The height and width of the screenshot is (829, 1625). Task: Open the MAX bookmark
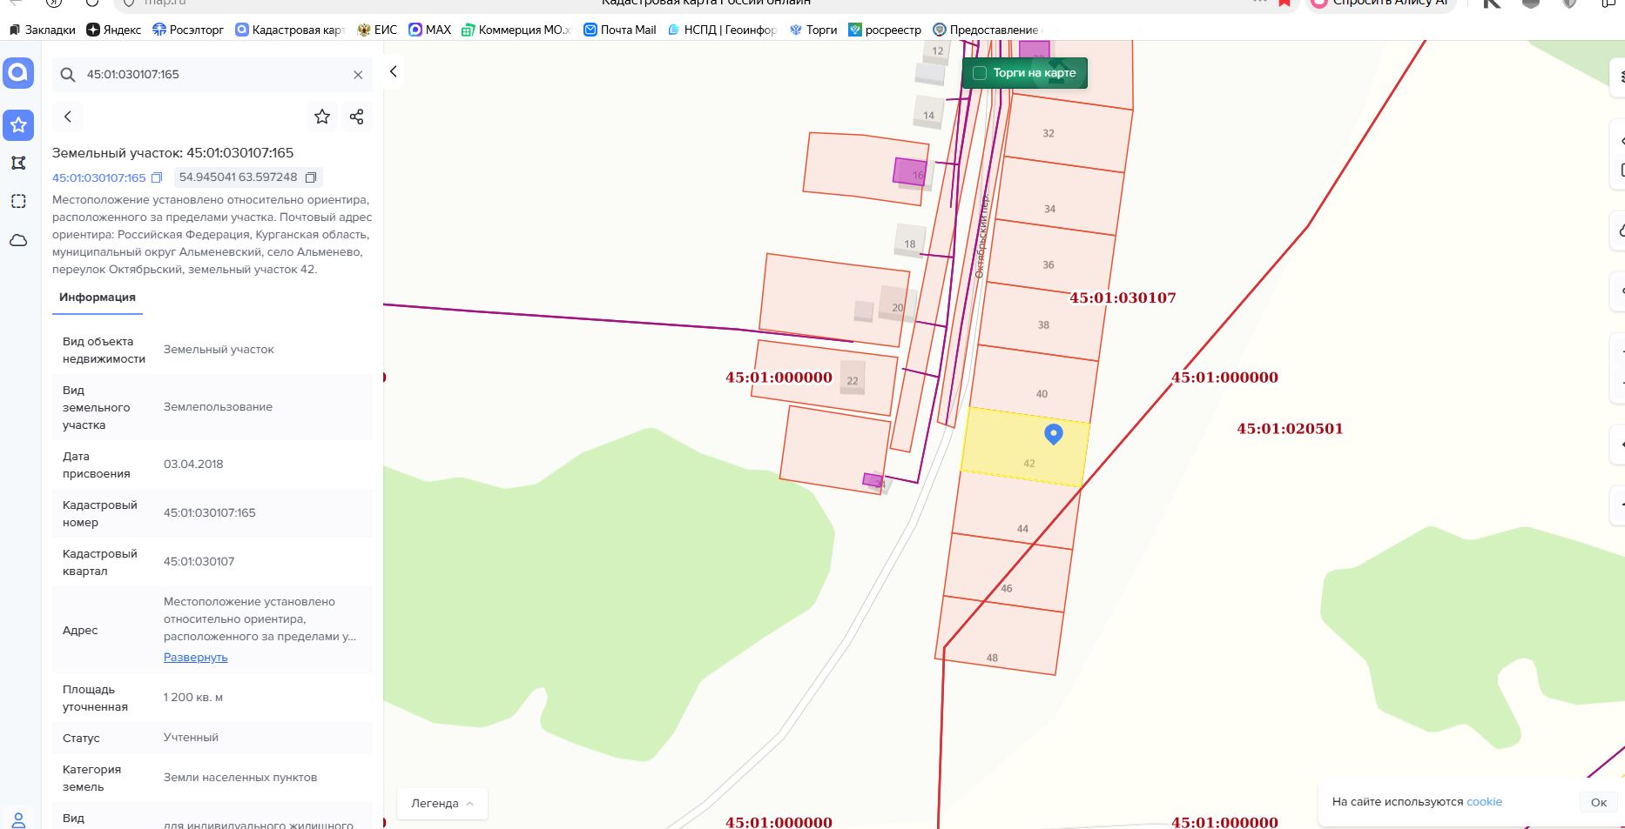[x=430, y=30]
